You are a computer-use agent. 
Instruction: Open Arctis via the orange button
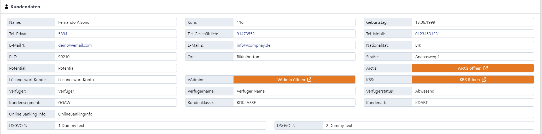click(x=469, y=68)
